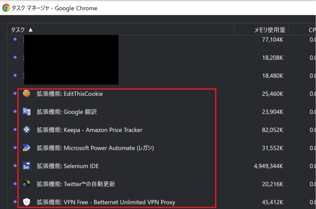Select the 拡張機能: EditThisCookie task row

point(162,94)
